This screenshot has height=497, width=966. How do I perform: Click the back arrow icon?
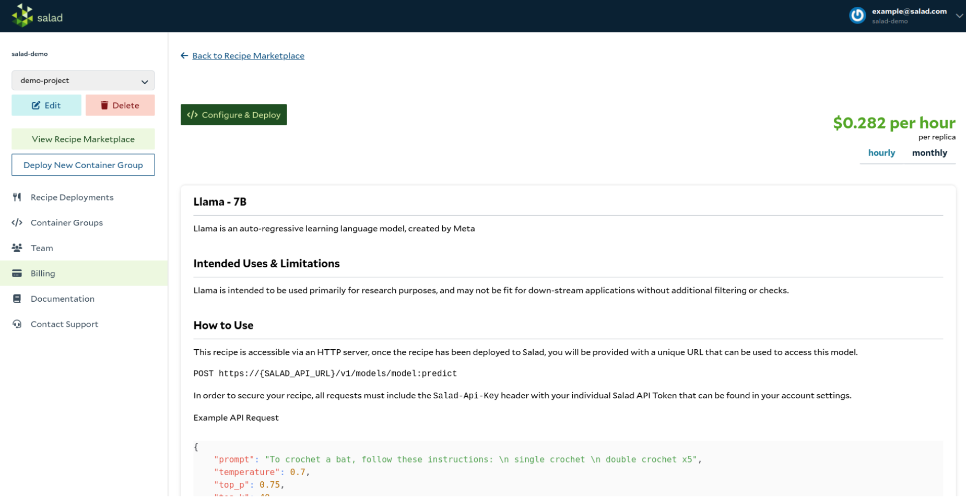tap(184, 56)
